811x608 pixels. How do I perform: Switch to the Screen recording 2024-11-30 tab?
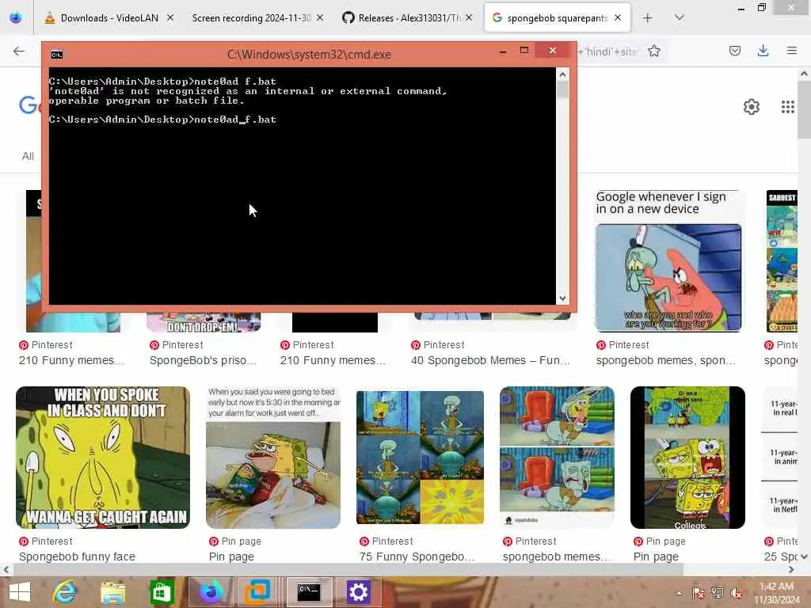coord(251,18)
